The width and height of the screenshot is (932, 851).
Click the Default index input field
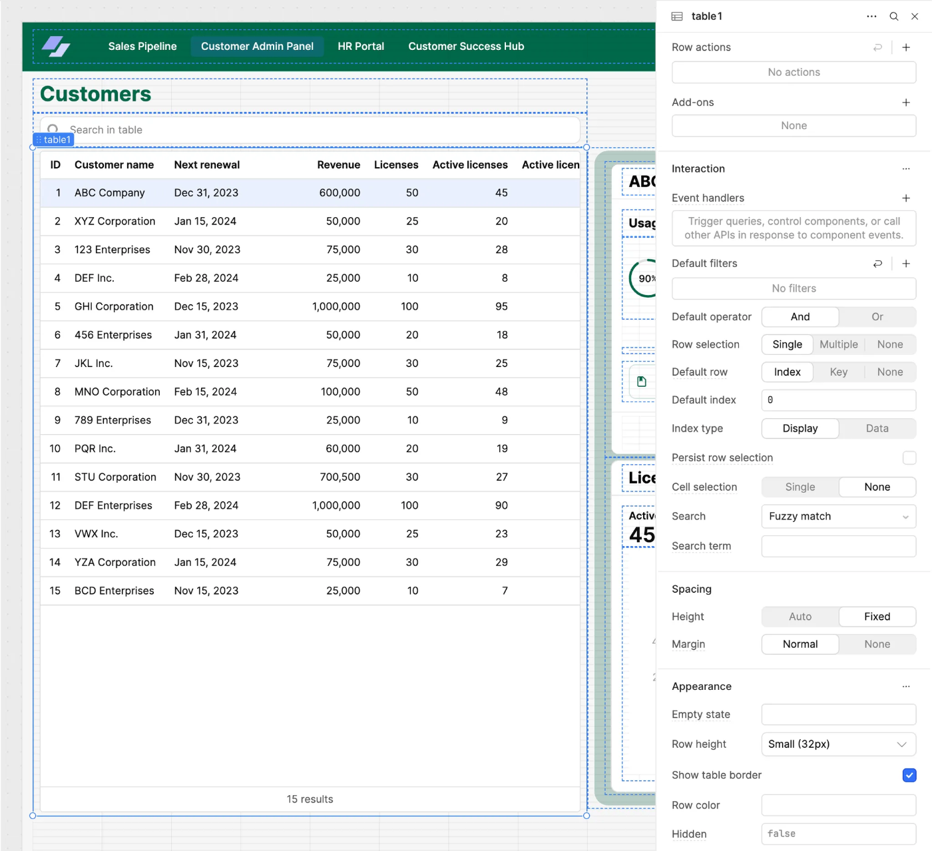[839, 400]
